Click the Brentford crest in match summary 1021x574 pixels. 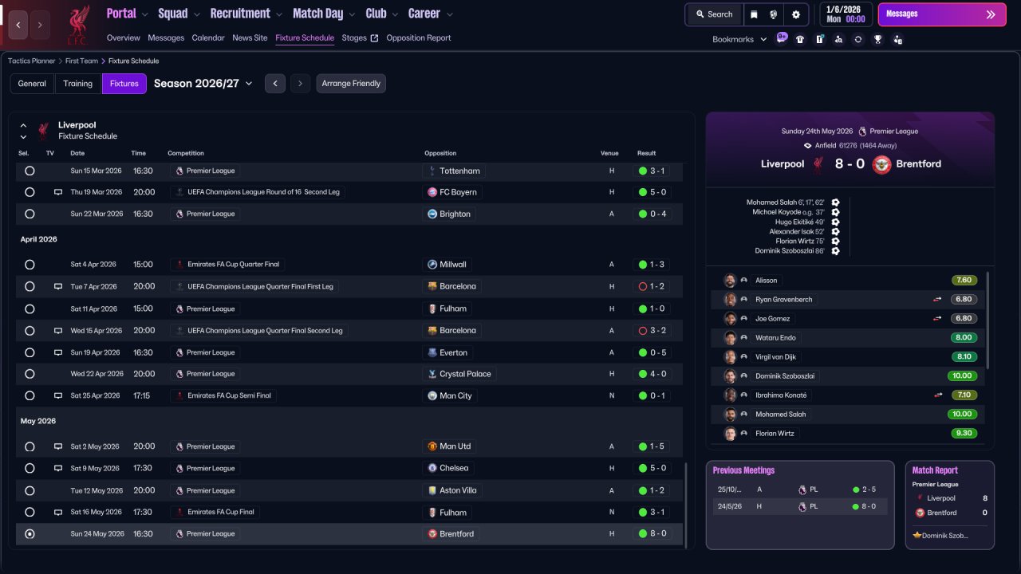[x=881, y=164]
